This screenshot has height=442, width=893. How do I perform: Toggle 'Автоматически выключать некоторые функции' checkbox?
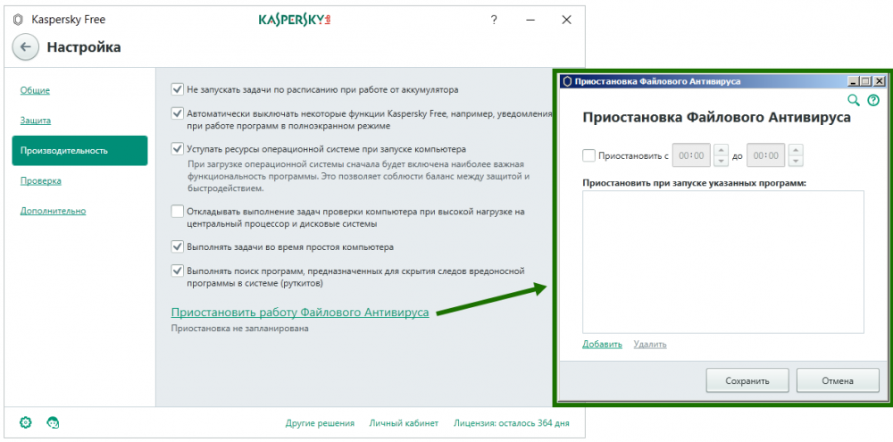pyautogui.click(x=177, y=113)
